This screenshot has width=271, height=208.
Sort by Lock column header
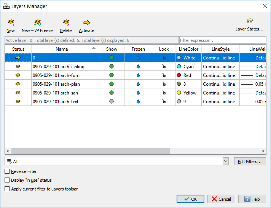click(x=164, y=49)
